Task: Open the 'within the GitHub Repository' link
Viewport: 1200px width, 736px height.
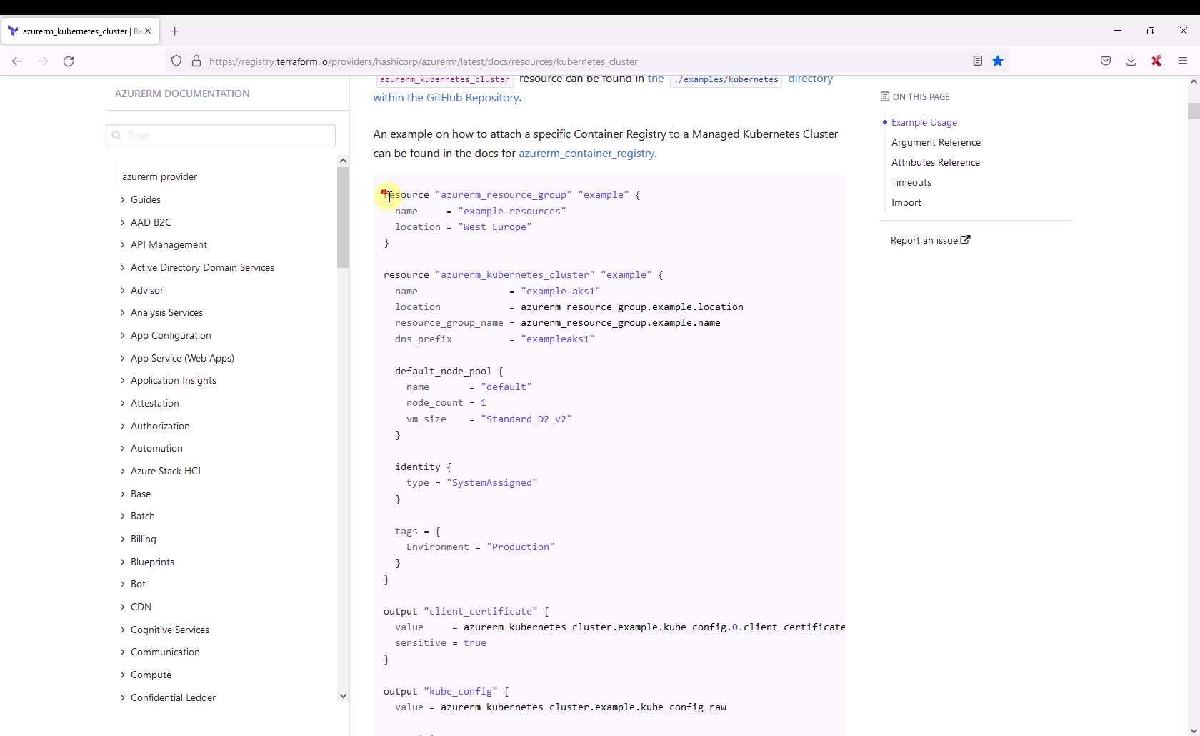Action: (x=446, y=97)
